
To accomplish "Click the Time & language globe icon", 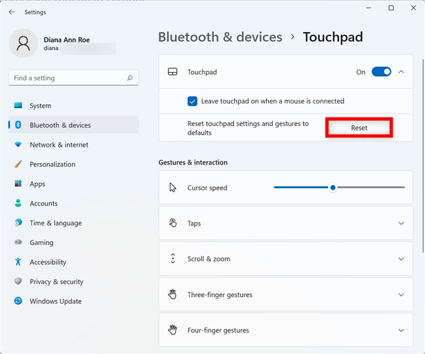I will (x=18, y=223).
